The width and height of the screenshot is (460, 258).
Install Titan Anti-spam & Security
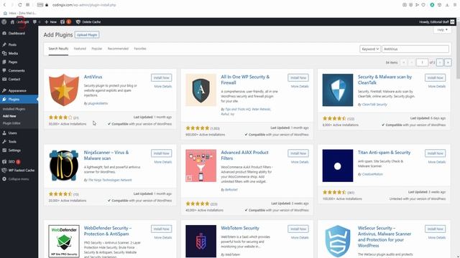point(435,153)
